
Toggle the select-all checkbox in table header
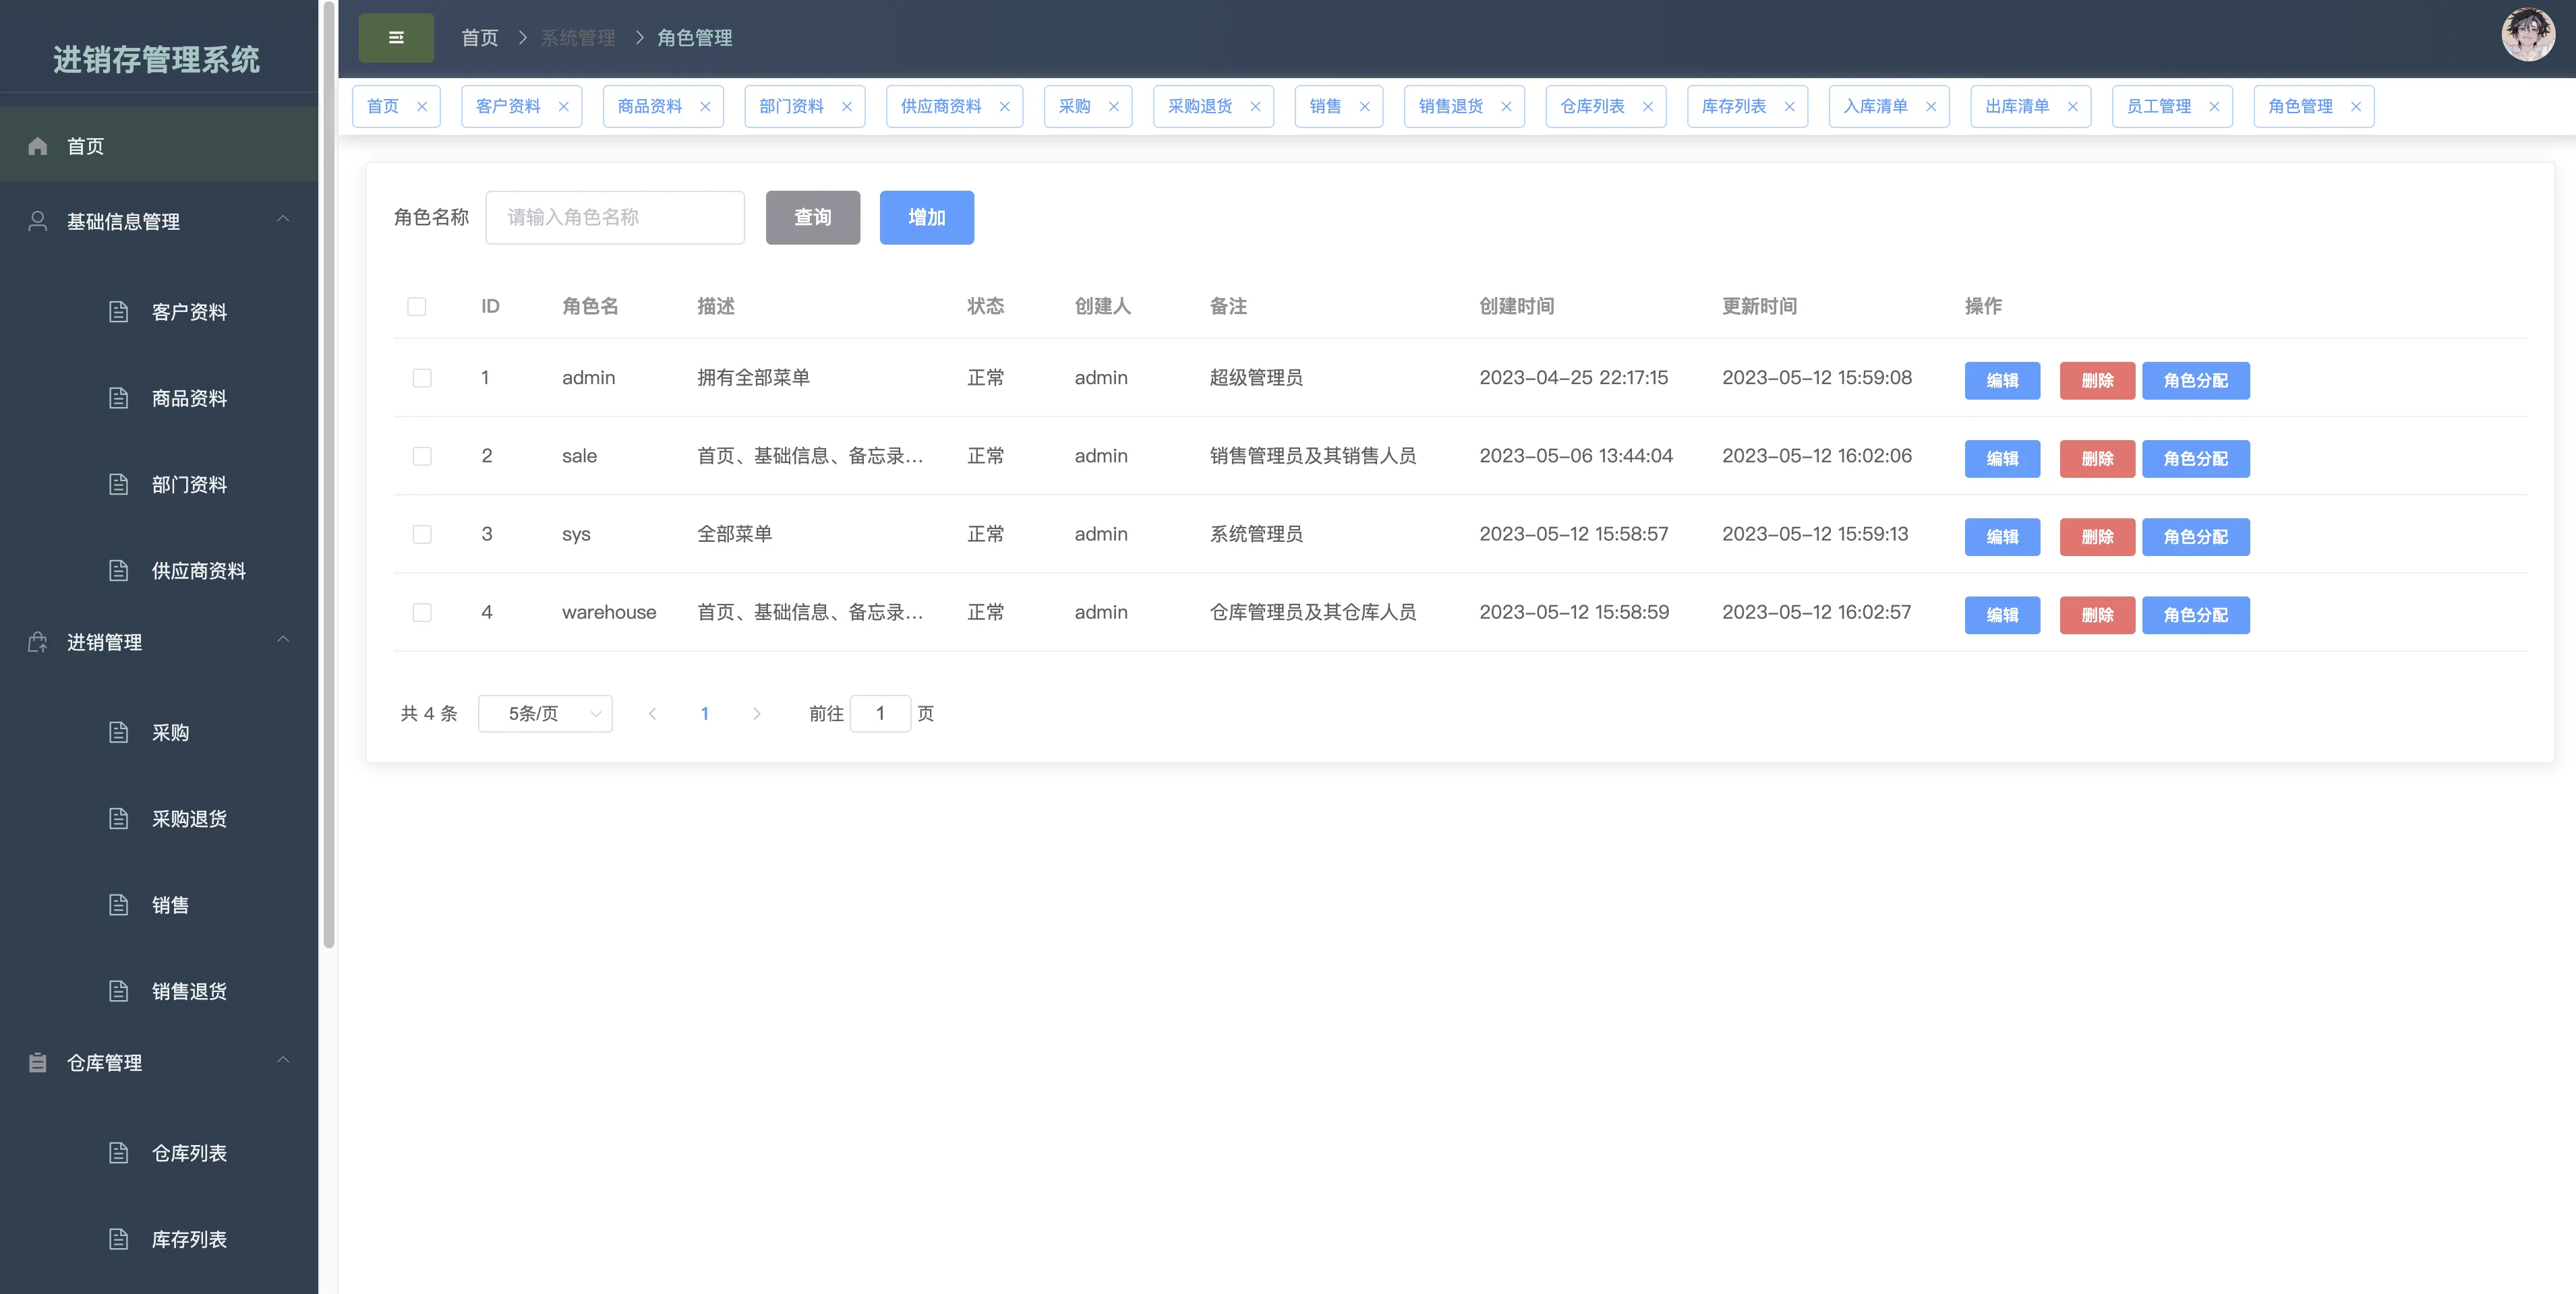417,307
